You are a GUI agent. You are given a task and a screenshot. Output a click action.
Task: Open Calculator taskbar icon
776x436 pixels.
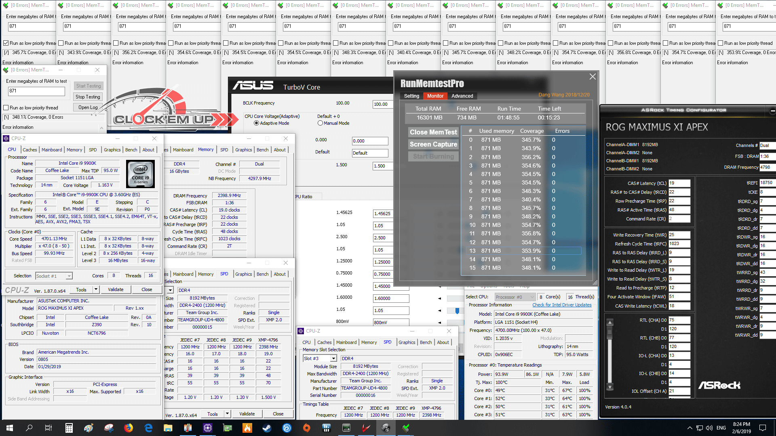click(69, 428)
